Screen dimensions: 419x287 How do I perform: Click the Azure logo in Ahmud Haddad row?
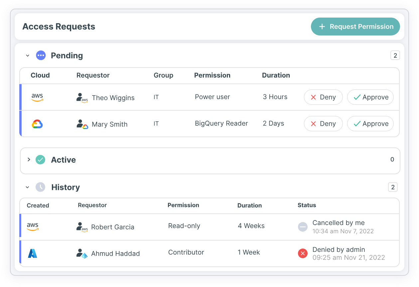click(x=33, y=253)
